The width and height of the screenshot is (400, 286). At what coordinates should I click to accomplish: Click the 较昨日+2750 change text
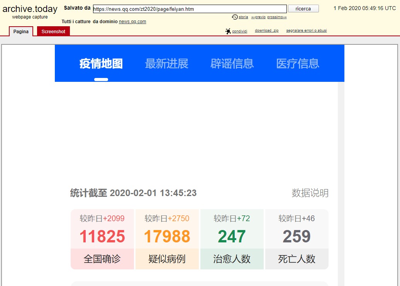(x=167, y=218)
